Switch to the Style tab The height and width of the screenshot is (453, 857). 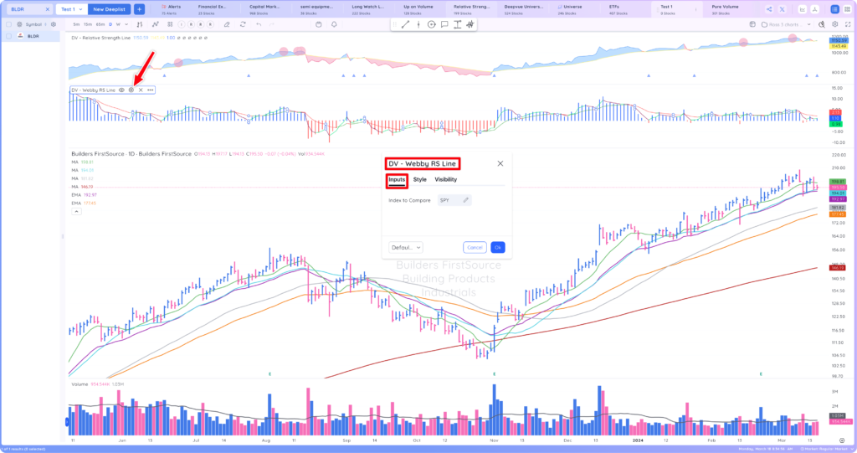click(x=420, y=179)
